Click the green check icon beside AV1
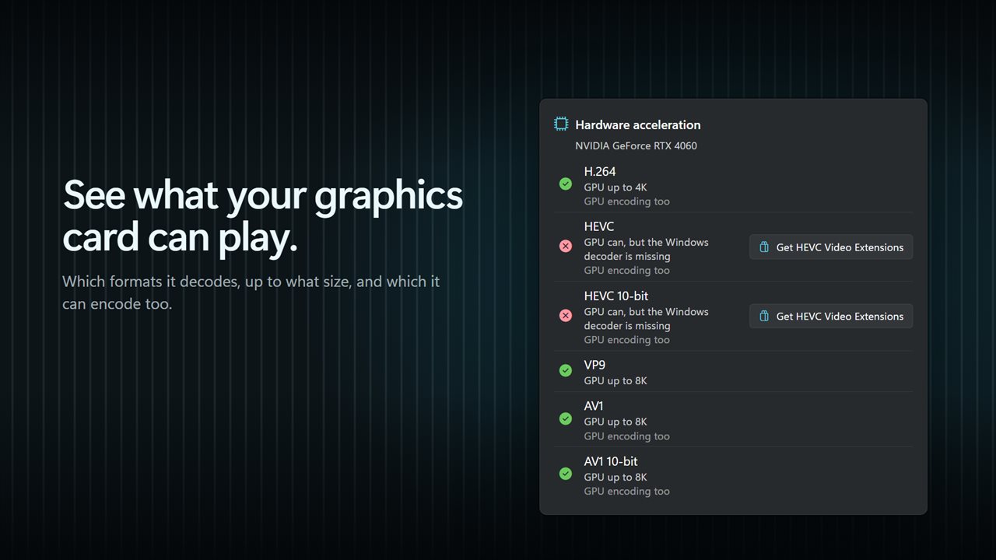 (566, 418)
